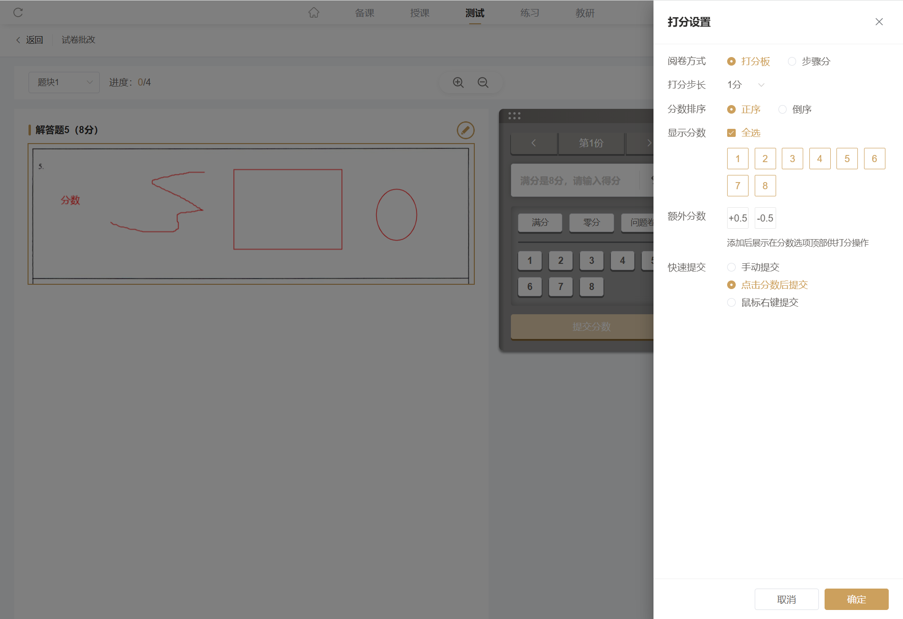Open the 测试 tab
The image size is (903, 619).
475,13
